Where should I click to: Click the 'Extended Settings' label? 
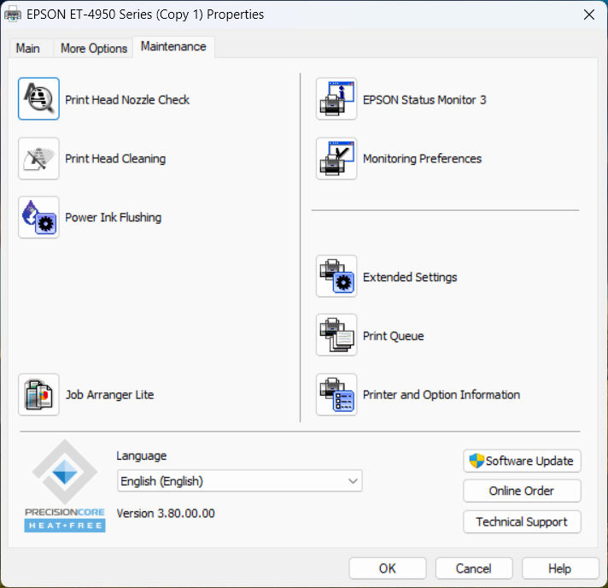click(410, 277)
